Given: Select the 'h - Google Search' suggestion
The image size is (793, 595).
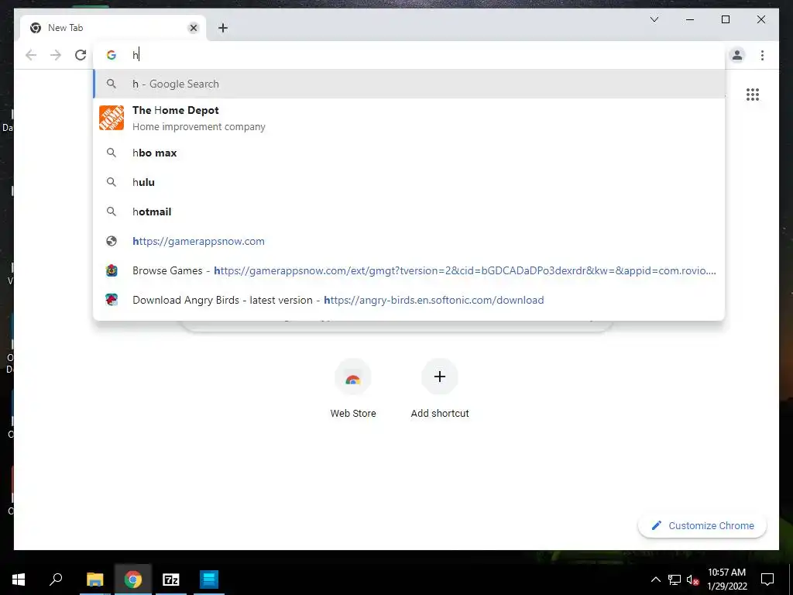Looking at the screenshot, I should click(409, 84).
